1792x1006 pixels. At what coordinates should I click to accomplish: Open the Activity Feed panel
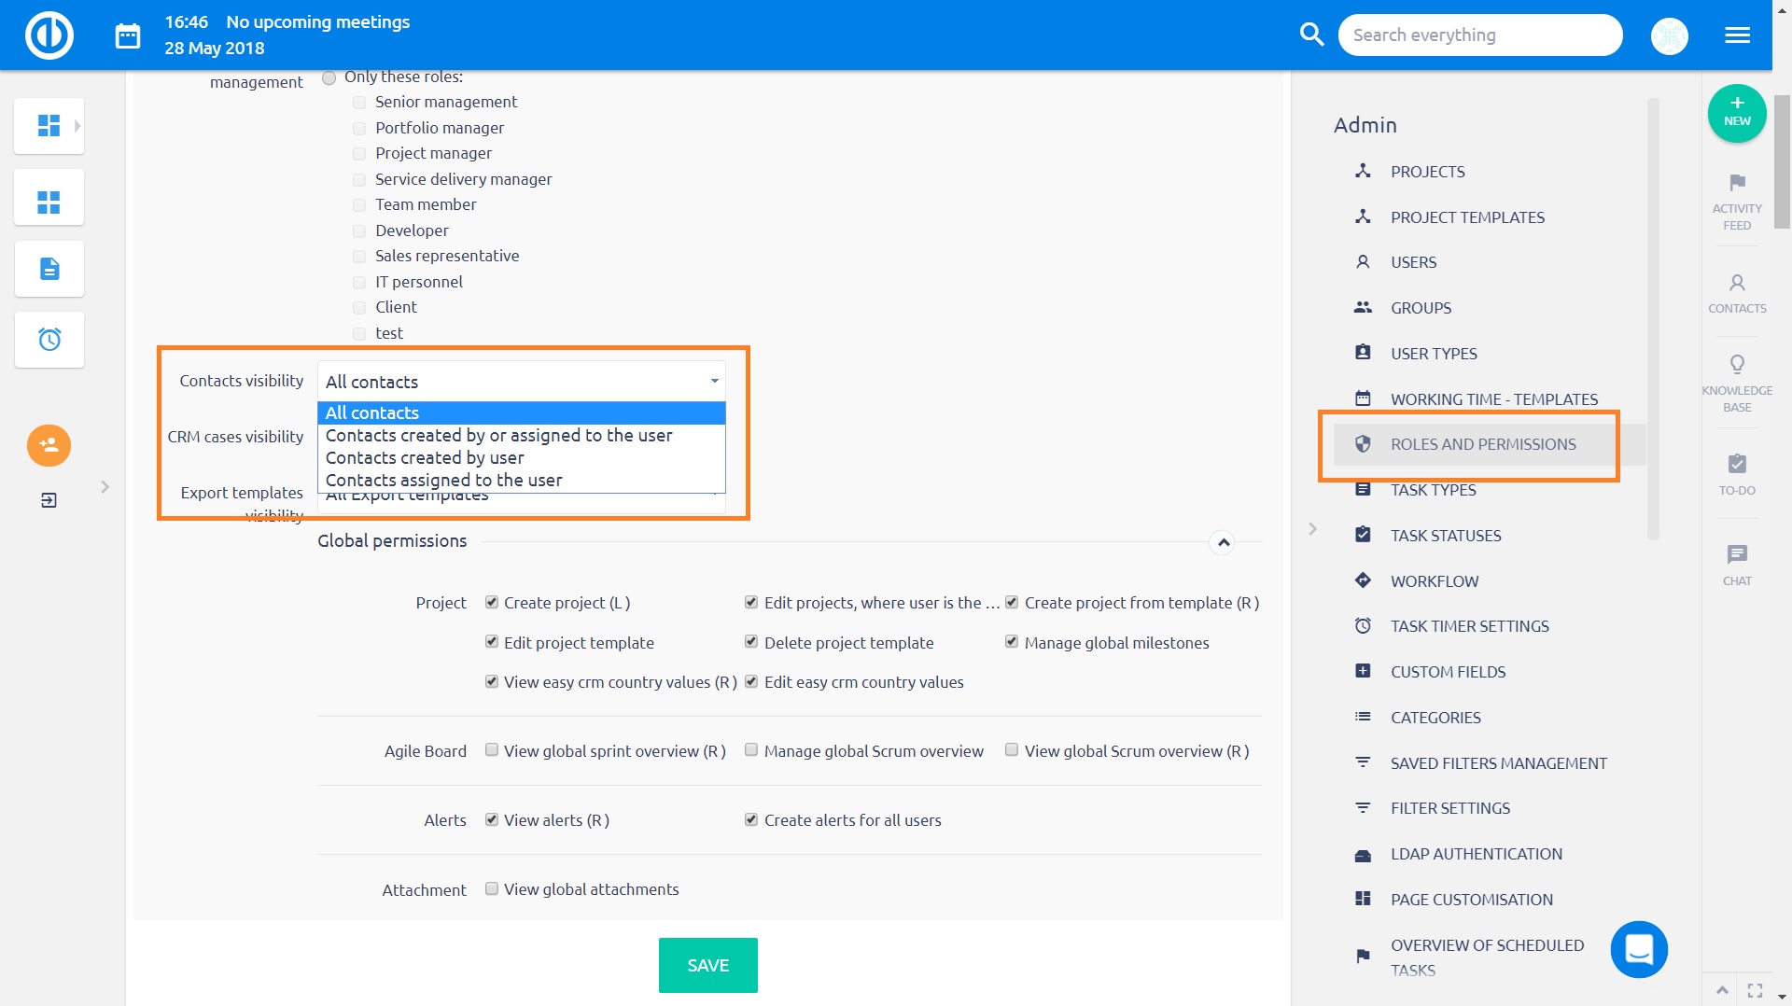click(1737, 201)
